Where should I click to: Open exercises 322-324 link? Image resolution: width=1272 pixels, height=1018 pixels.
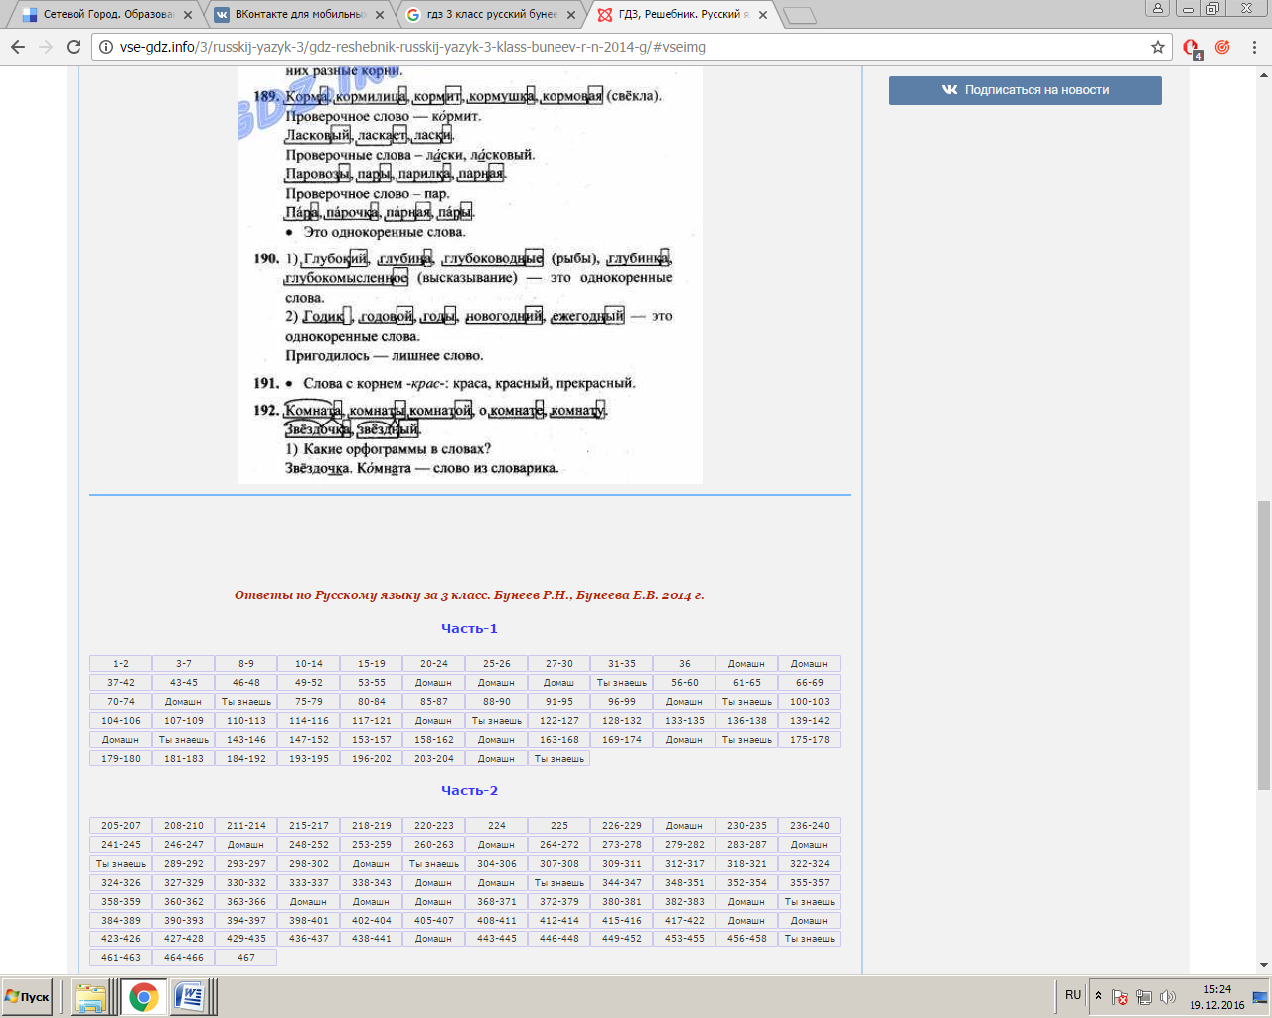[x=809, y=864]
